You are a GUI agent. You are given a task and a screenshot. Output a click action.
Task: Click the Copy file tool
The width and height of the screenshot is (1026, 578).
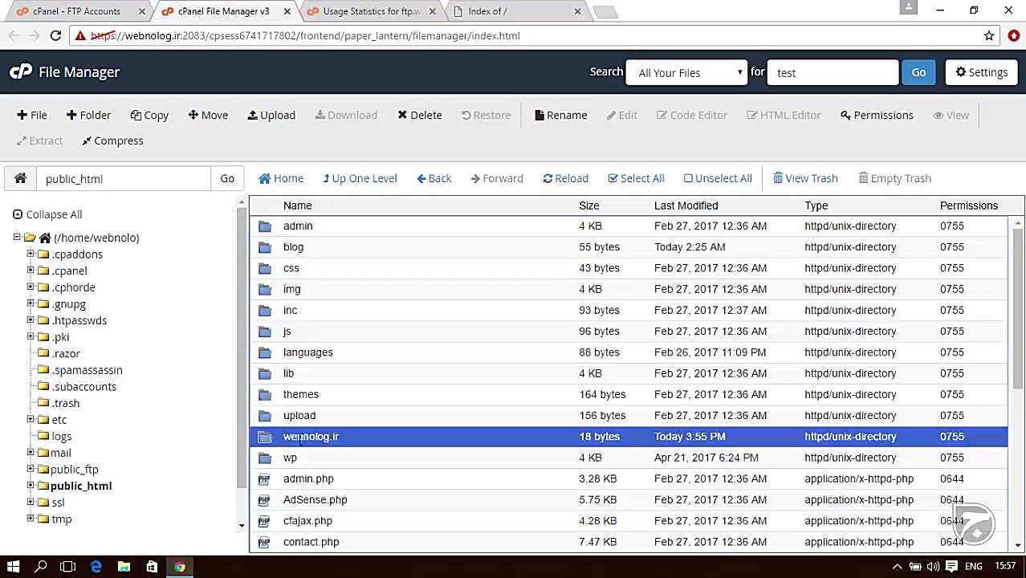tap(149, 115)
